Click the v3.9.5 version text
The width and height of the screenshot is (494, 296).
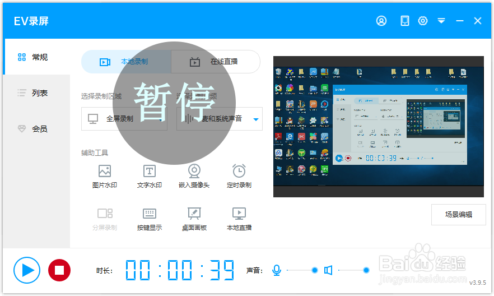click(x=478, y=283)
